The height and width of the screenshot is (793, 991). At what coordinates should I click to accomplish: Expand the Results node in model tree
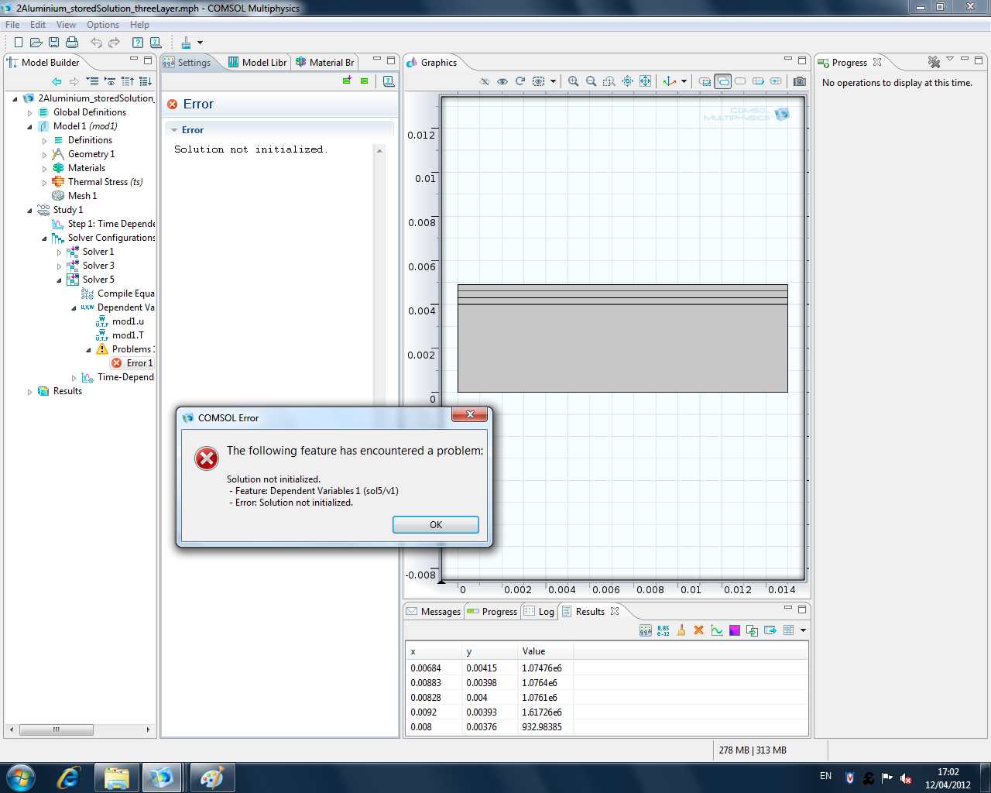30,392
